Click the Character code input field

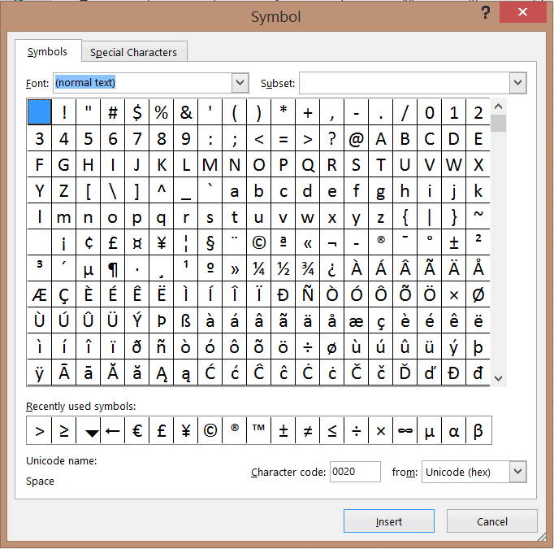click(355, 472)
